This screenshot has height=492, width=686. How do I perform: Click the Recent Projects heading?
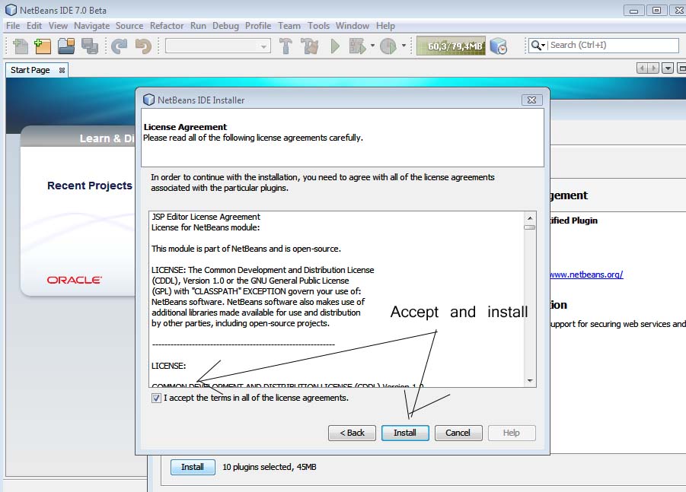(x=90, y=186)
